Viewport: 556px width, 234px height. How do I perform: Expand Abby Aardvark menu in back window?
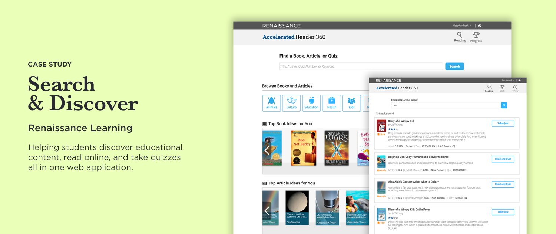pos(462,26)
